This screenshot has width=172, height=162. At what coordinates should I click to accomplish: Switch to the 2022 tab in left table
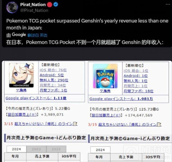[x=56, y=149]
